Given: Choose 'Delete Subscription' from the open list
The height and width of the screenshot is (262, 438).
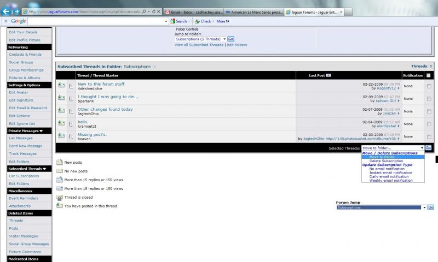Looking at the screenshot, I should [386, 161].
